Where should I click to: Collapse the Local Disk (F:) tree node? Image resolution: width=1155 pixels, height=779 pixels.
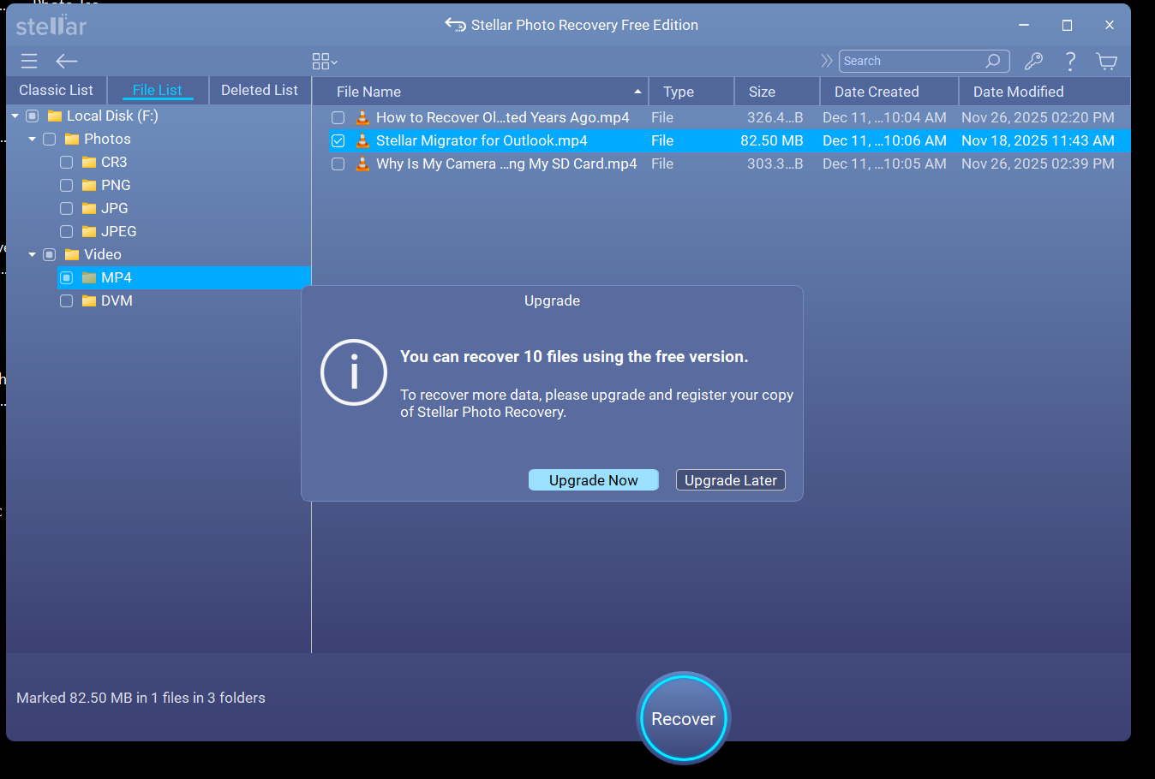coord(15,116)
